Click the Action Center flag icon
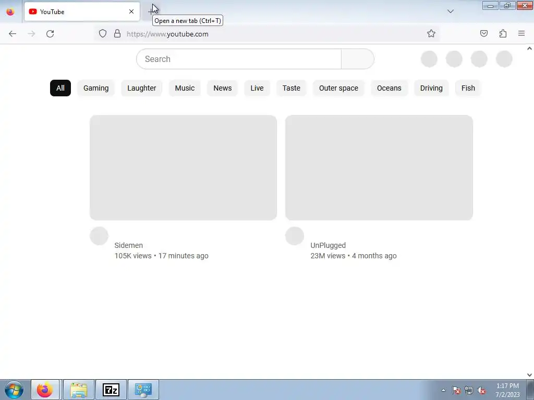 (456, 390)
